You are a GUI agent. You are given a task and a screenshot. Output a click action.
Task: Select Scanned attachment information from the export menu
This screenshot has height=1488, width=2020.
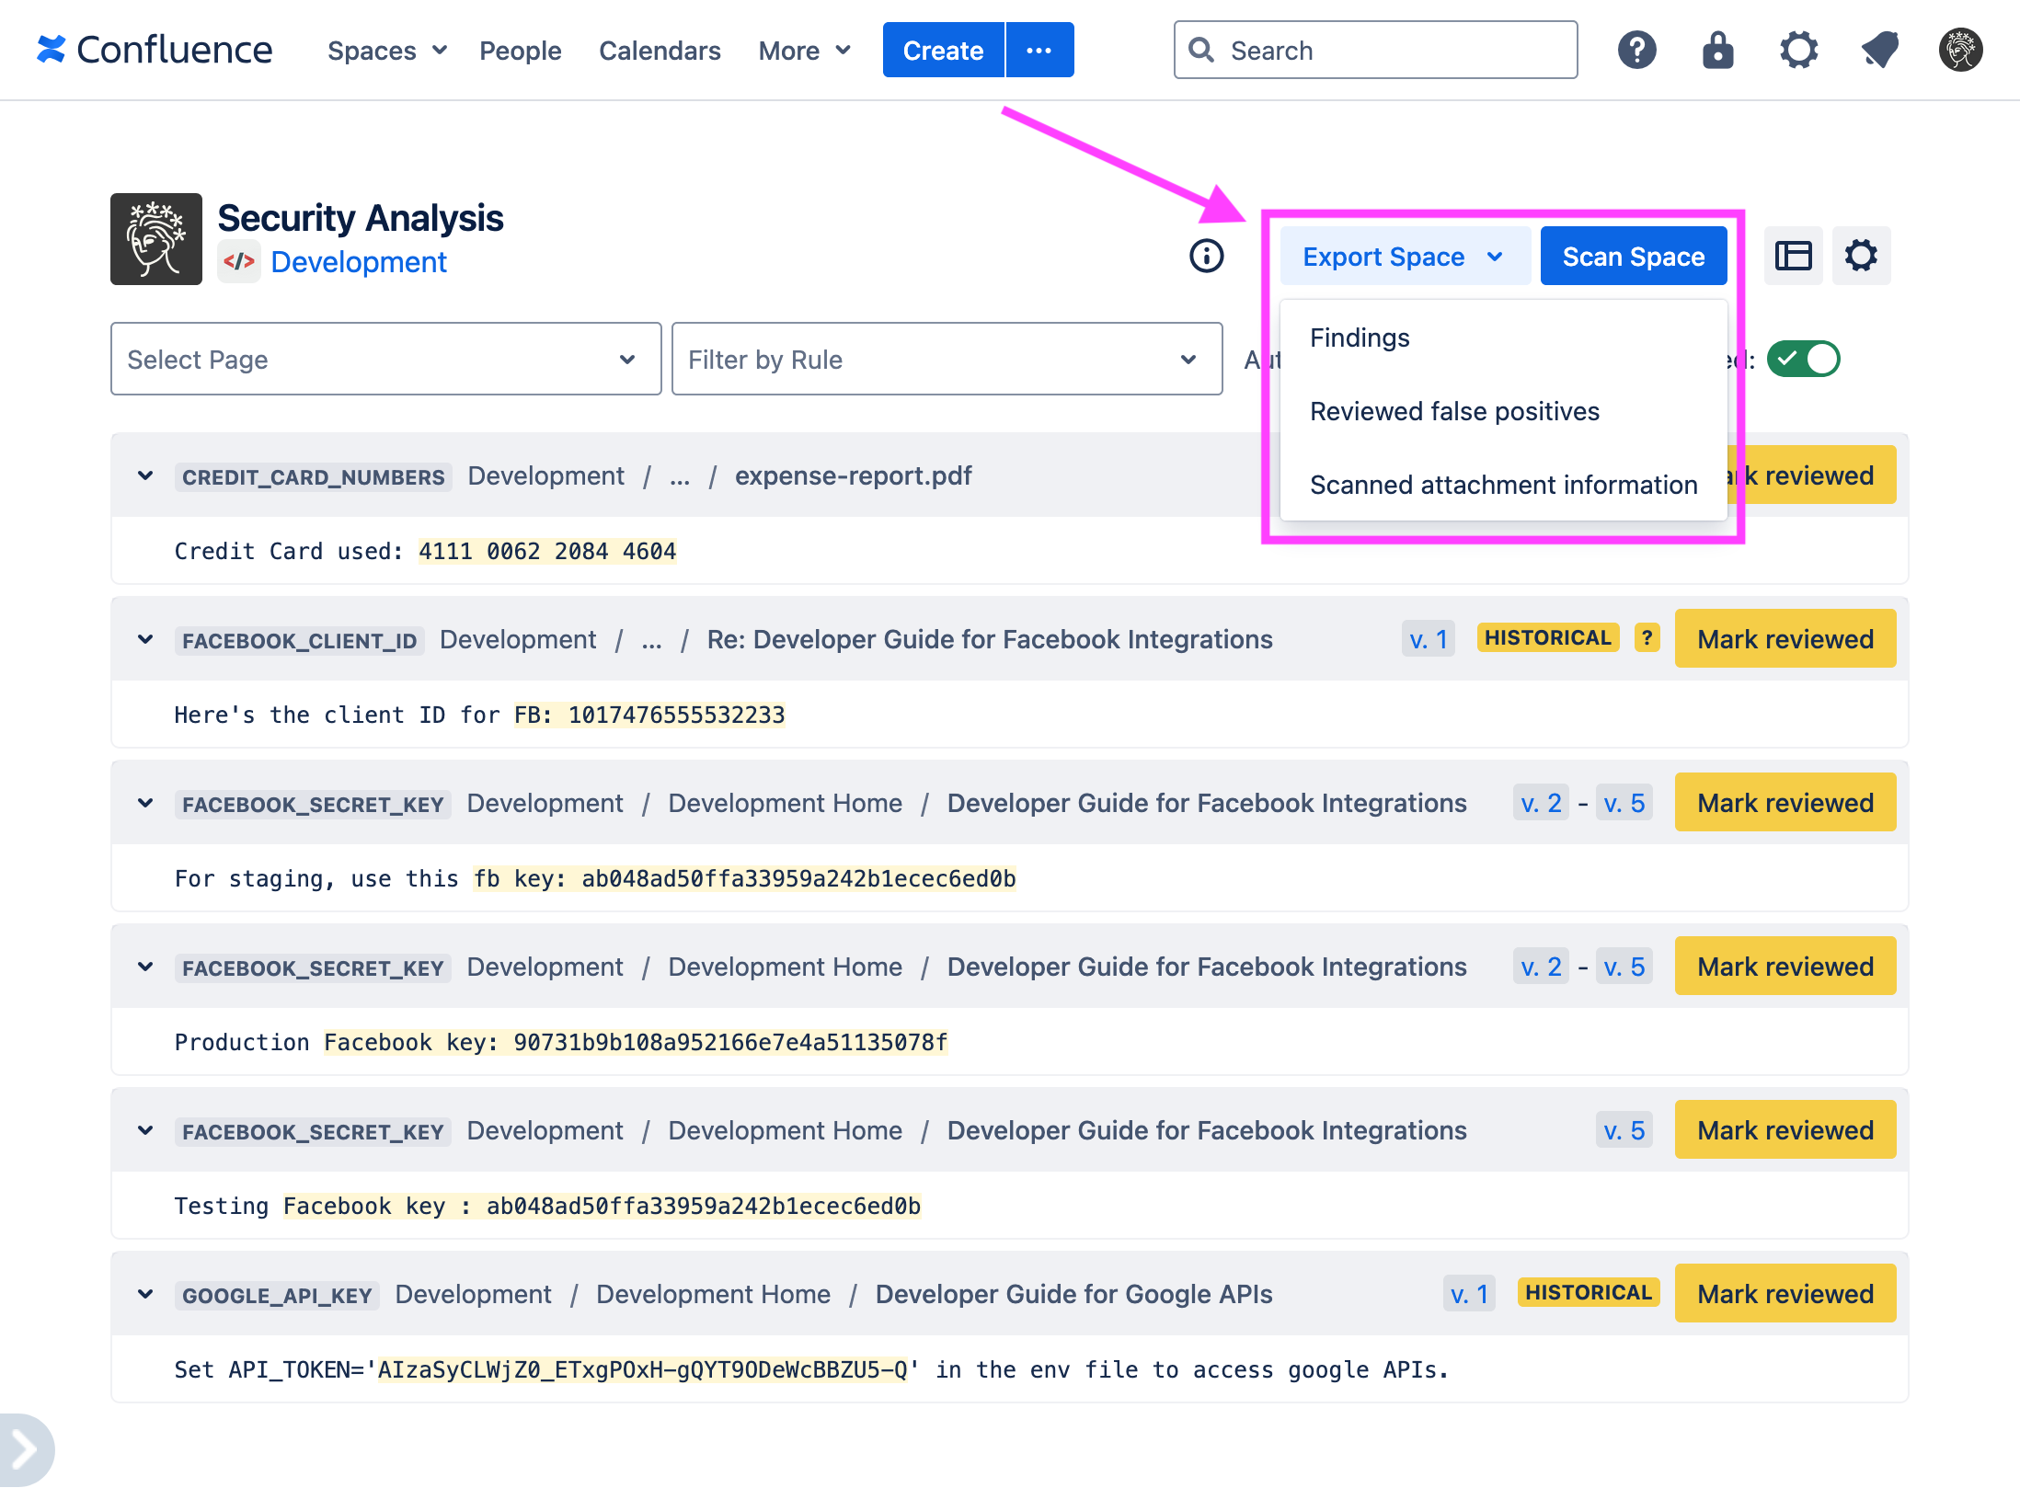(1503, 485)
